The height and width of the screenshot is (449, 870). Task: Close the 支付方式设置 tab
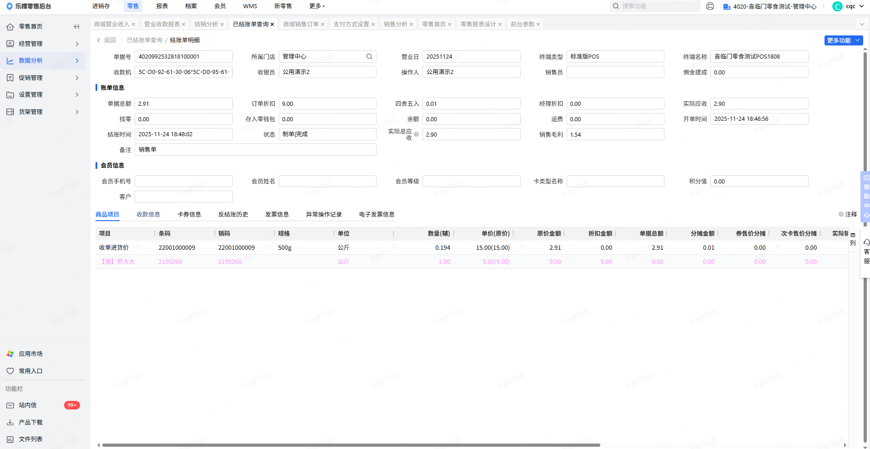point(373,25)
